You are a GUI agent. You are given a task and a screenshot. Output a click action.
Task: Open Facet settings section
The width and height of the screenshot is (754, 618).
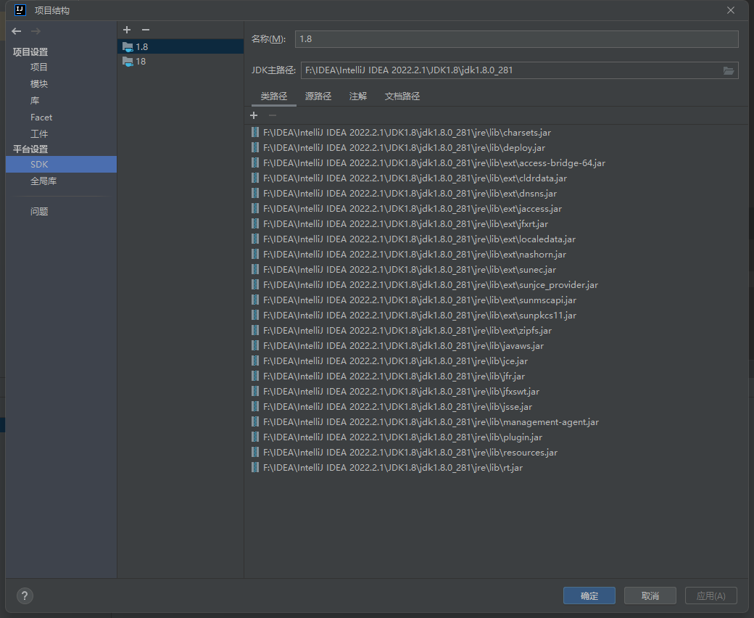click(x=41, y=118)
